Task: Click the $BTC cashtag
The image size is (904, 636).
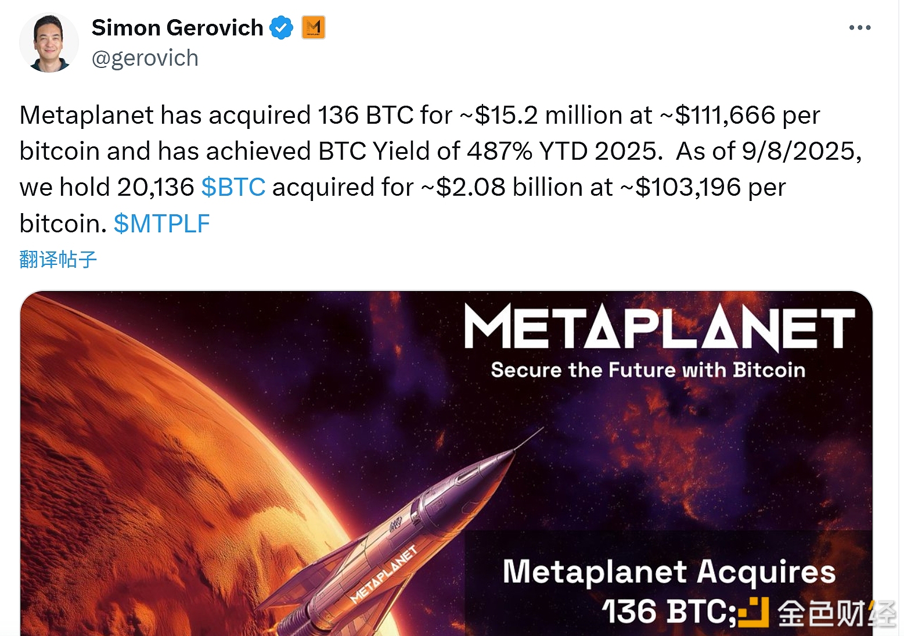Action: (233, 188)
